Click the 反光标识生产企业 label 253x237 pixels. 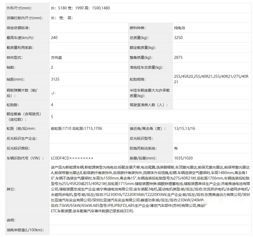click(22, 138)
